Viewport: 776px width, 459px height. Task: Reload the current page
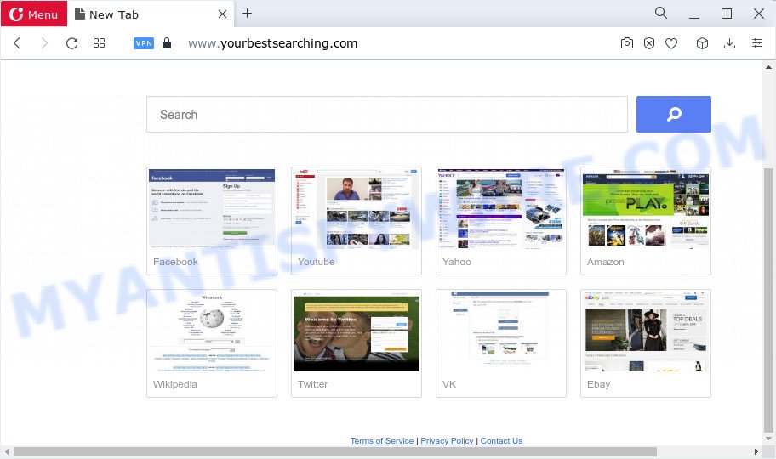71,43
